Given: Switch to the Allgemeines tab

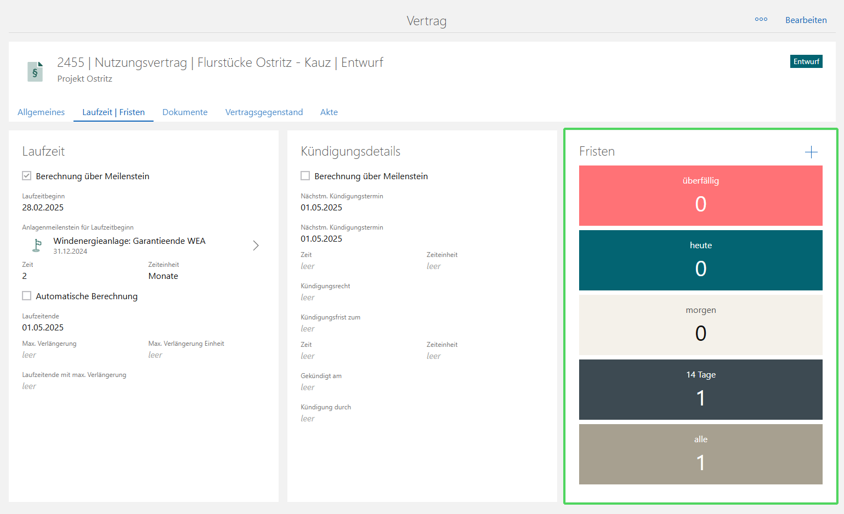Looking at the screenshot, I should coord(41,112).
